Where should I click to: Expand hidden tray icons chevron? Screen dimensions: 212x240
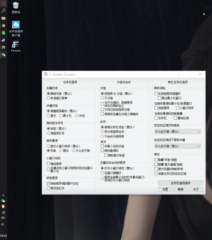point(3,195)
